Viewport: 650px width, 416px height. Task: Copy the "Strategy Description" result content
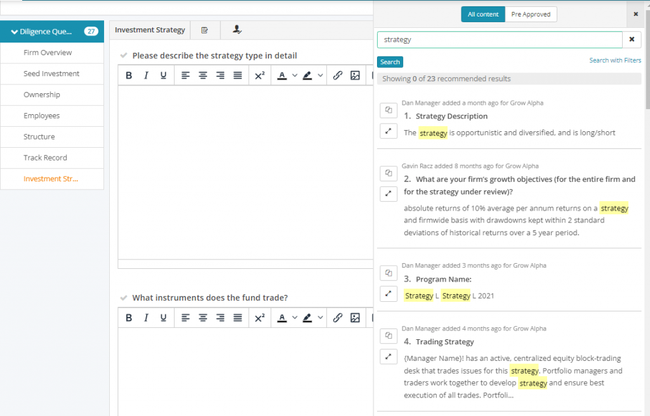coord(388,110)
